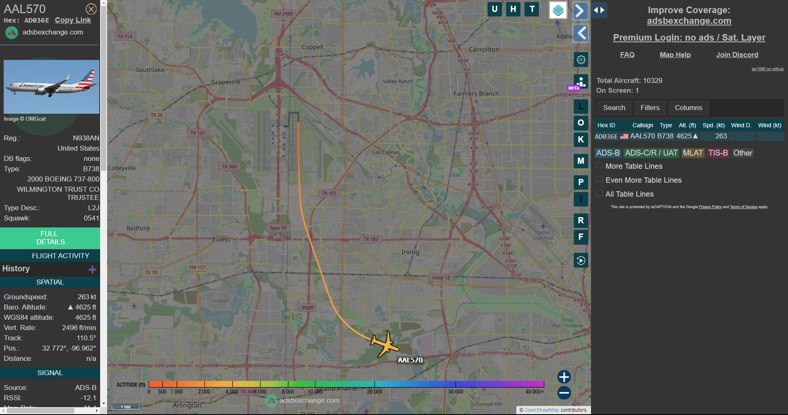Select the AAL570 table row
Image resolution: width=788 pixels, height=415 pixels.
coord(689,136)
